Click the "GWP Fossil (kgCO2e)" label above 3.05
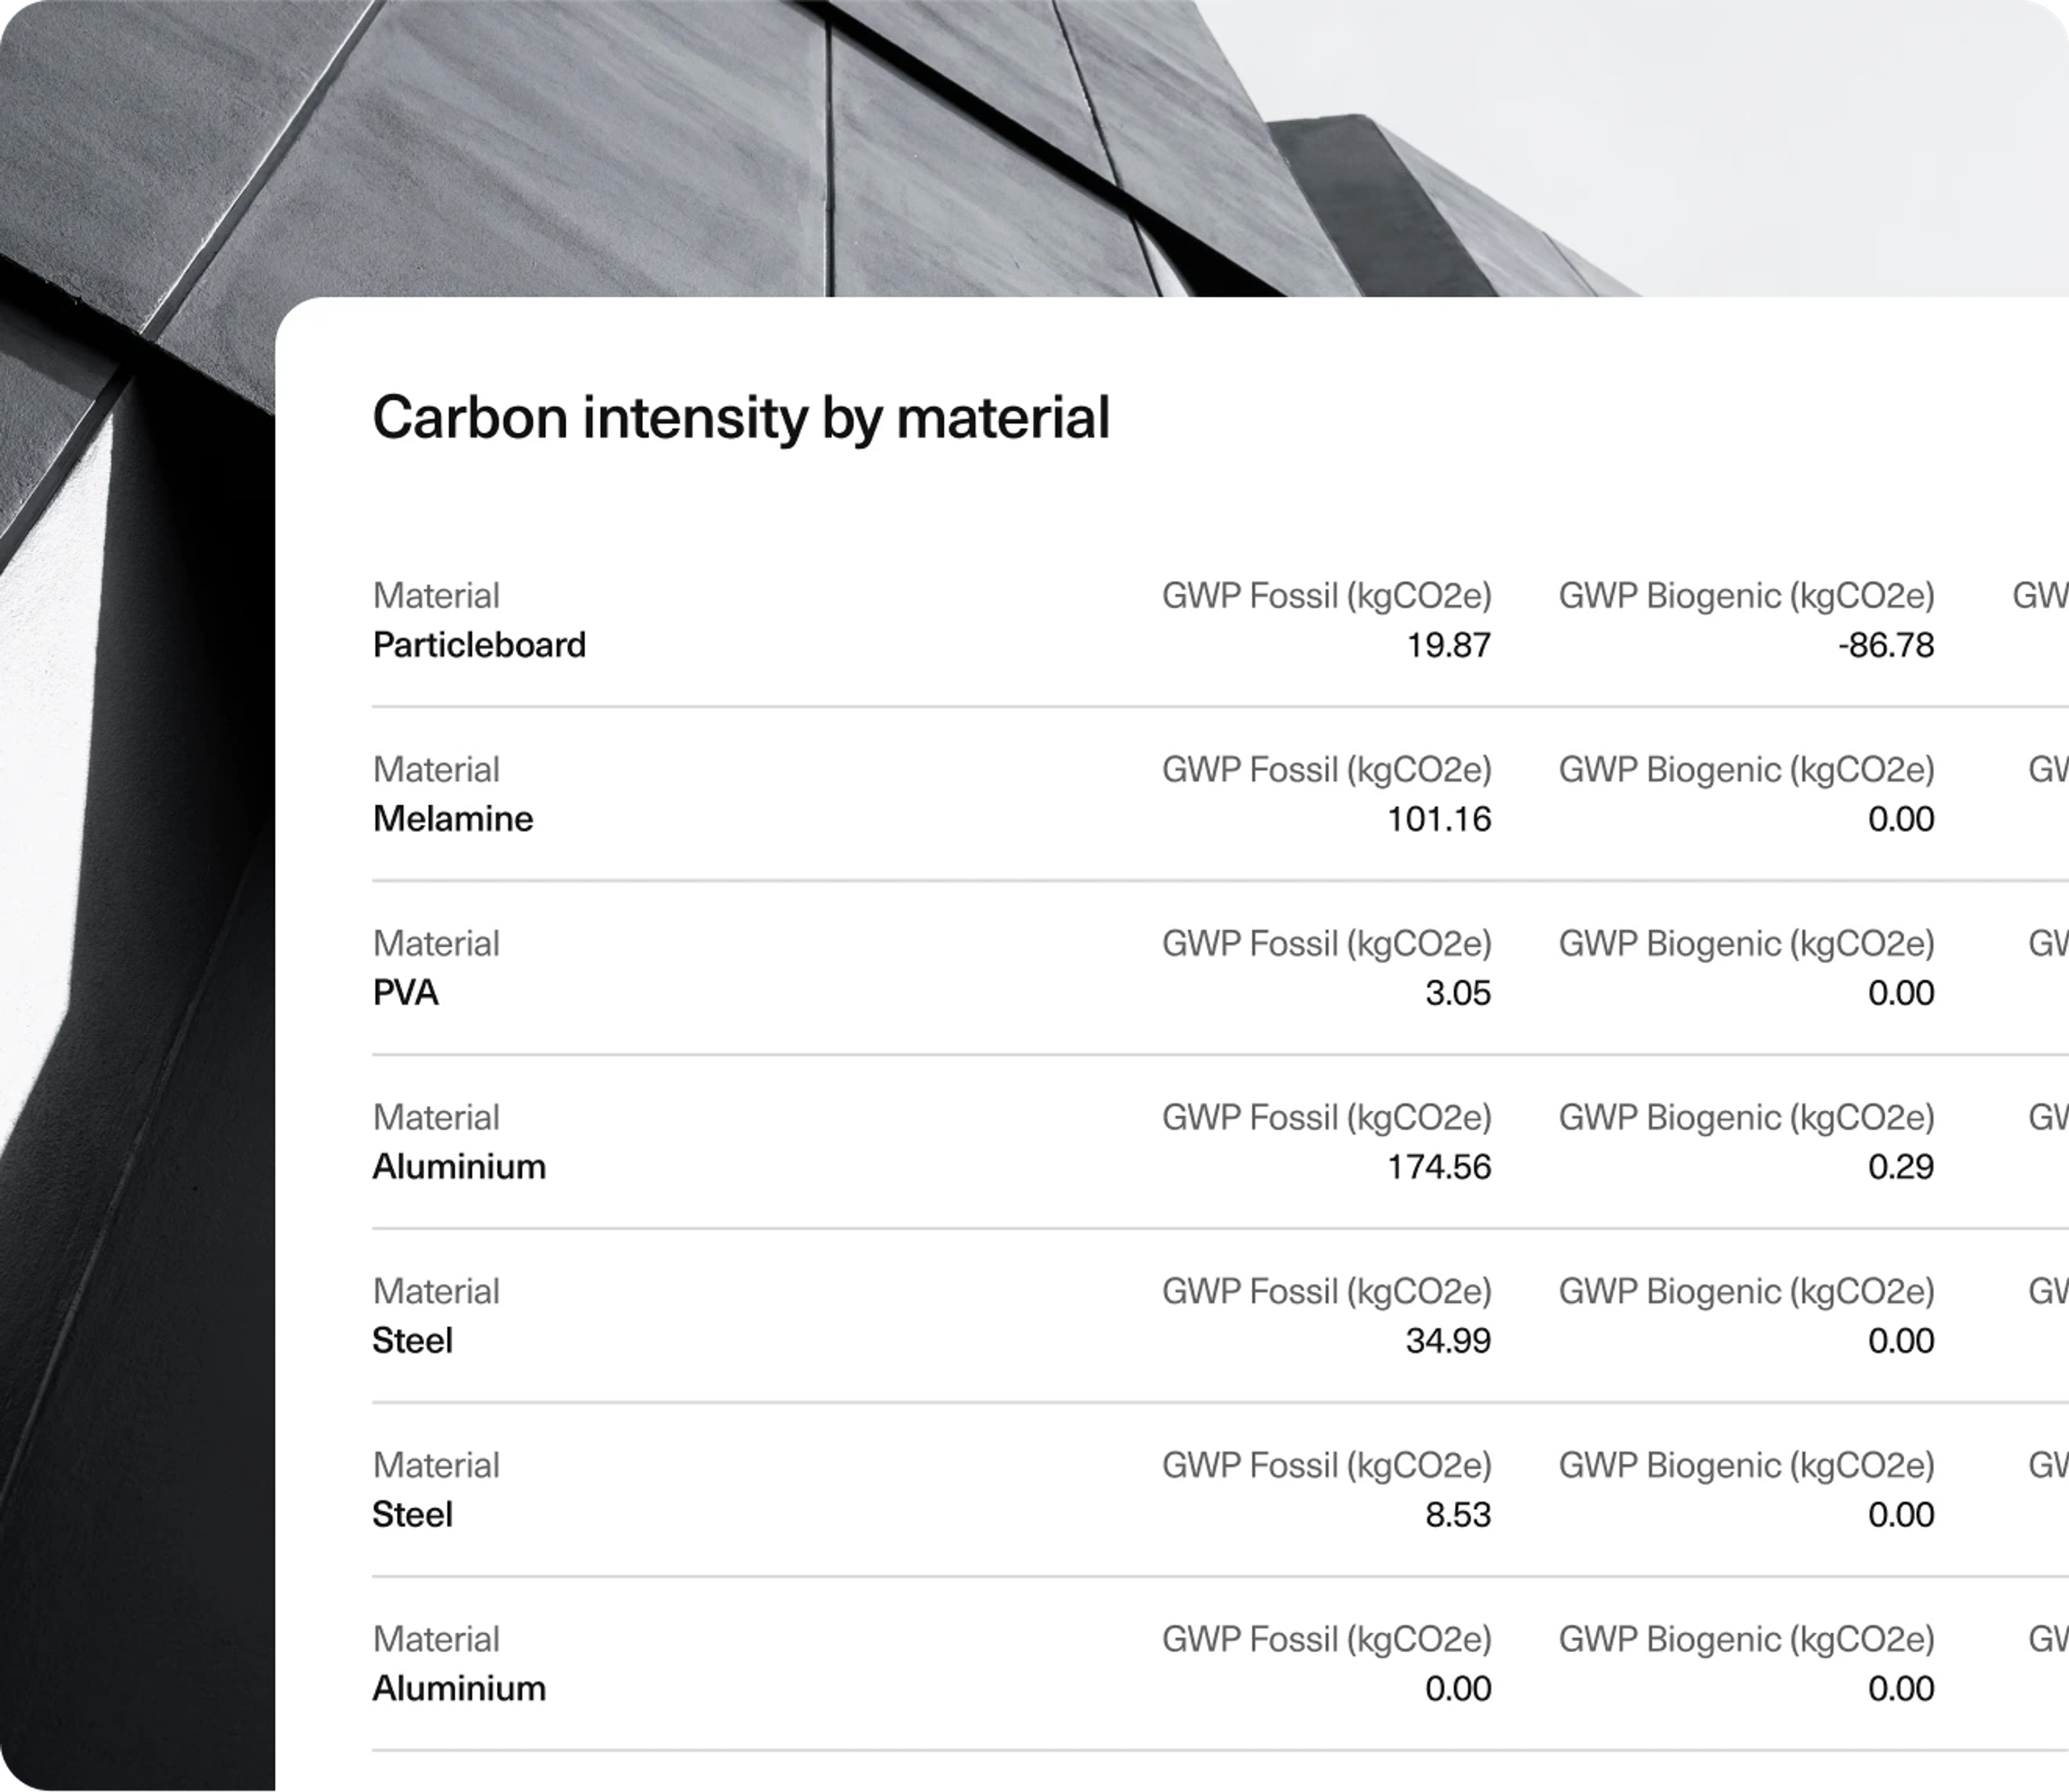Screen dimensions: 2069x1792 click(1327, 945)
